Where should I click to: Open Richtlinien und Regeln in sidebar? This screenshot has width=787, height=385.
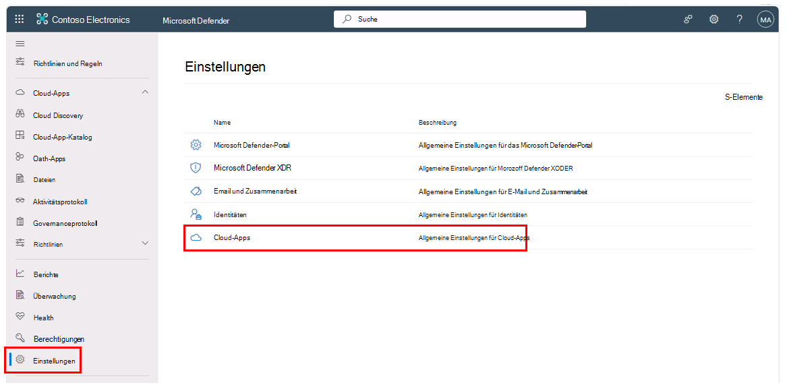coord(67,64)
